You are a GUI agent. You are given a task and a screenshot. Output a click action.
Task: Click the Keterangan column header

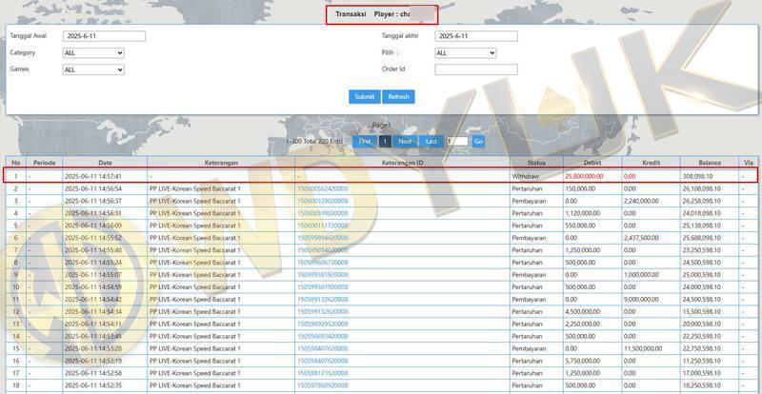tap(221, 163)
